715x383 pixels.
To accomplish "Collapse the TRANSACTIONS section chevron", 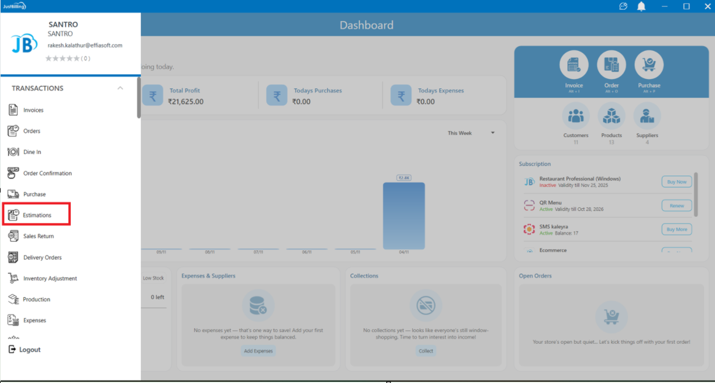I will point(120,88).
